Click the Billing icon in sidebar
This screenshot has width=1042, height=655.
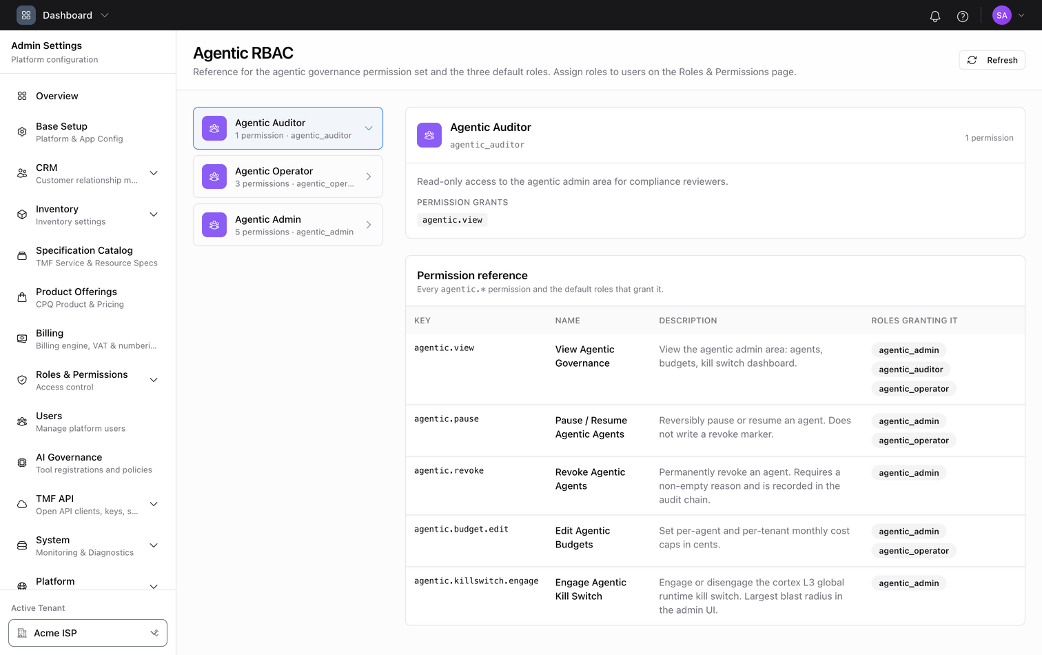click(22, 339)
